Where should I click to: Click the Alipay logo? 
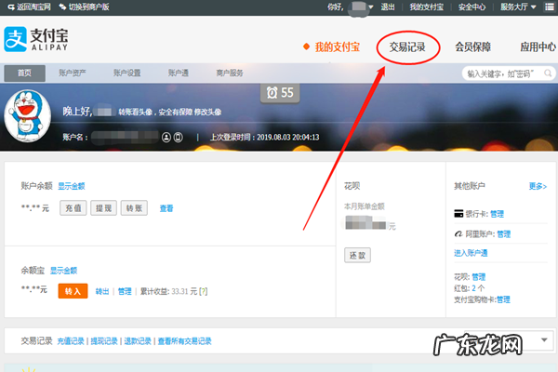tap(36, 39)
